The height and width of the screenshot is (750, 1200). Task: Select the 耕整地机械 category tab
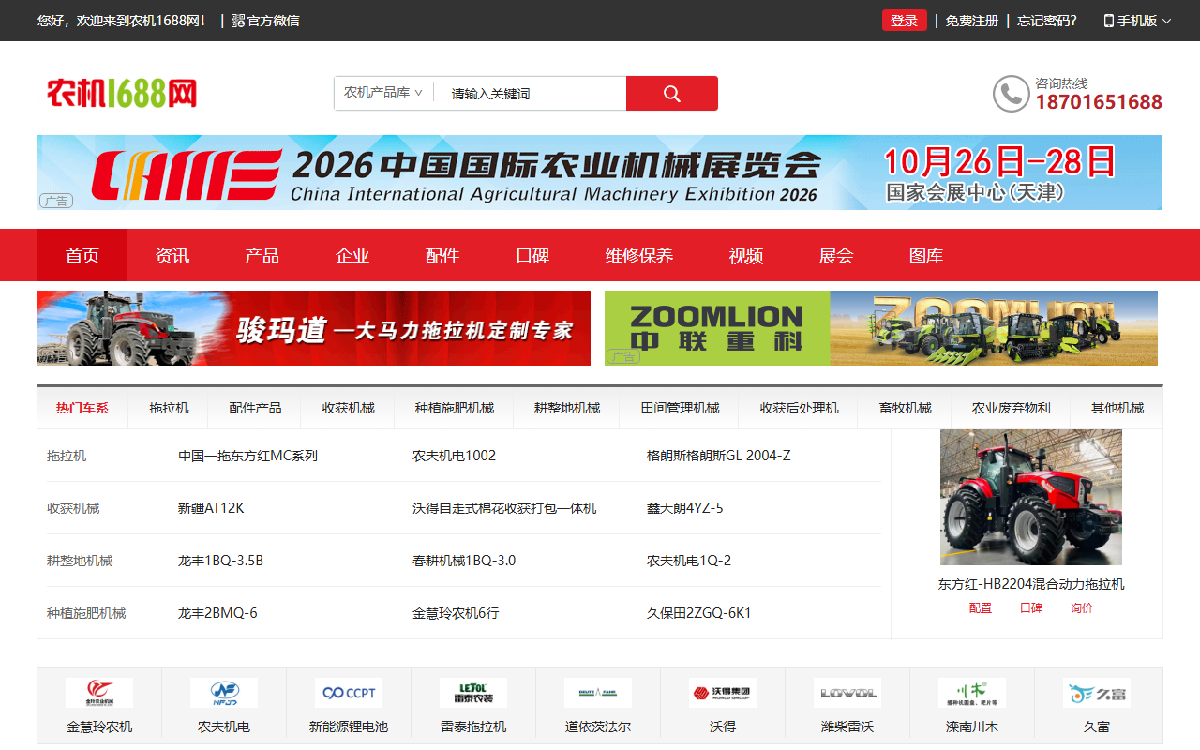point(567,408)
